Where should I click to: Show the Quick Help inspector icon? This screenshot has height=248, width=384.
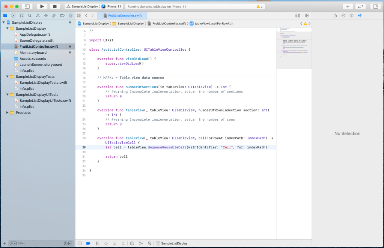351,15
